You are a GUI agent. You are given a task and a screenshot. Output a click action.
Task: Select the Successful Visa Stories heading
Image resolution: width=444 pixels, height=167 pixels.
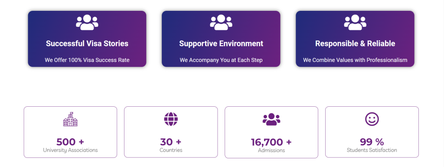(x=87, y=43)
